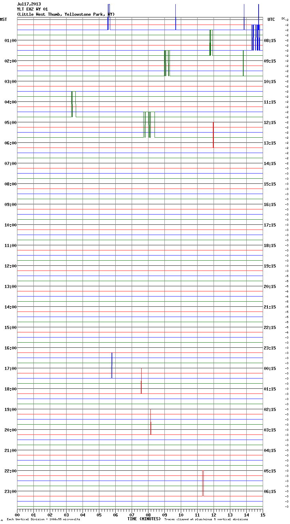Image resolution: width=290 pixels, height=524 pixels.
Task: Click the 16:15 UTC row label
Action: click(x=270, y=204)
